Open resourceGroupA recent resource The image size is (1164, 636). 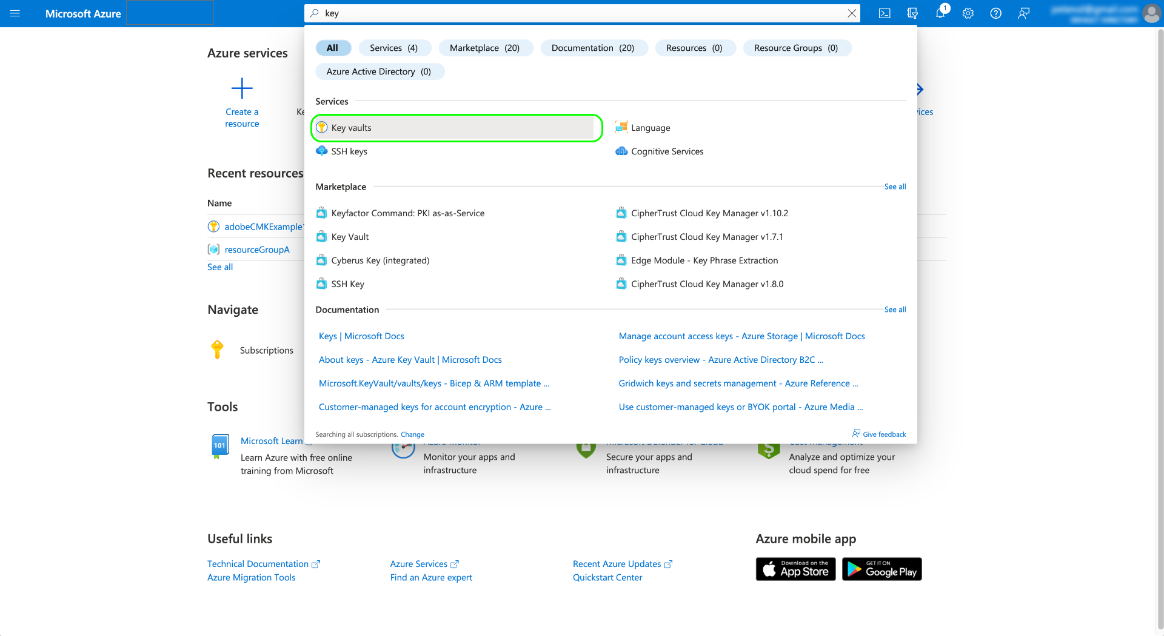(257, 250)
